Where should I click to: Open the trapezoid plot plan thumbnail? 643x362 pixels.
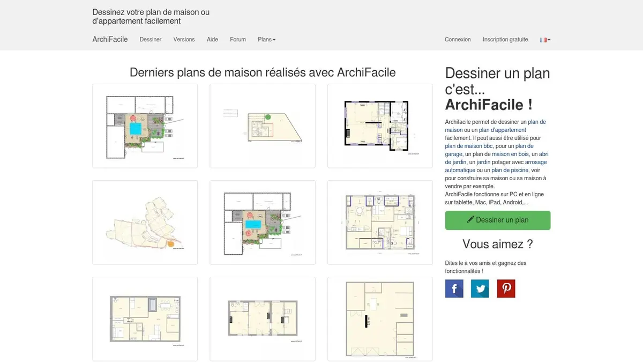pos(263,126)
